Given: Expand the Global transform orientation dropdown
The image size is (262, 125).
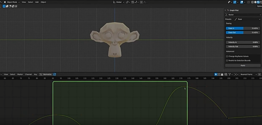Looking at the screenshot, I should [118, 2].
